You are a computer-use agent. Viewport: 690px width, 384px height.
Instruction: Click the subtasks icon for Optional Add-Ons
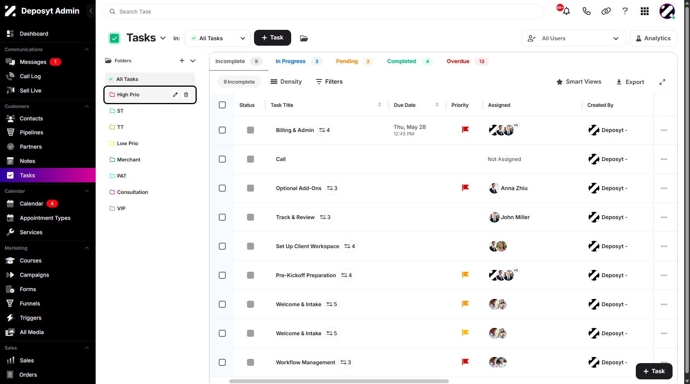[x=332, y=188]
